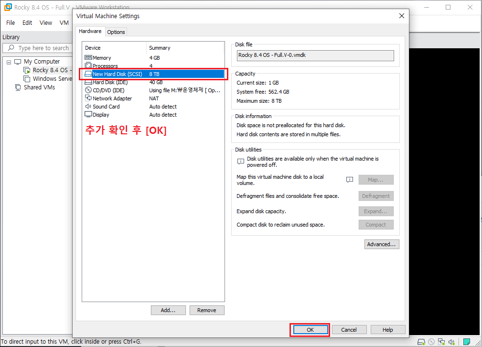This screenshot has width=482, height=347.
Task: Click the Remove button
Action: [207, 310]
